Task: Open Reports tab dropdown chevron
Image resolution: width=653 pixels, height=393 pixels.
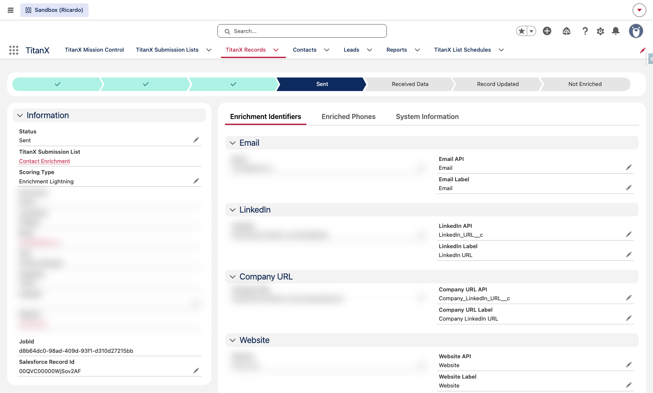Action: point(417,50)
